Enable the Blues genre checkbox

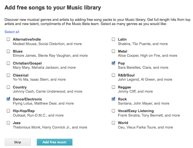[x=8, y=51]
